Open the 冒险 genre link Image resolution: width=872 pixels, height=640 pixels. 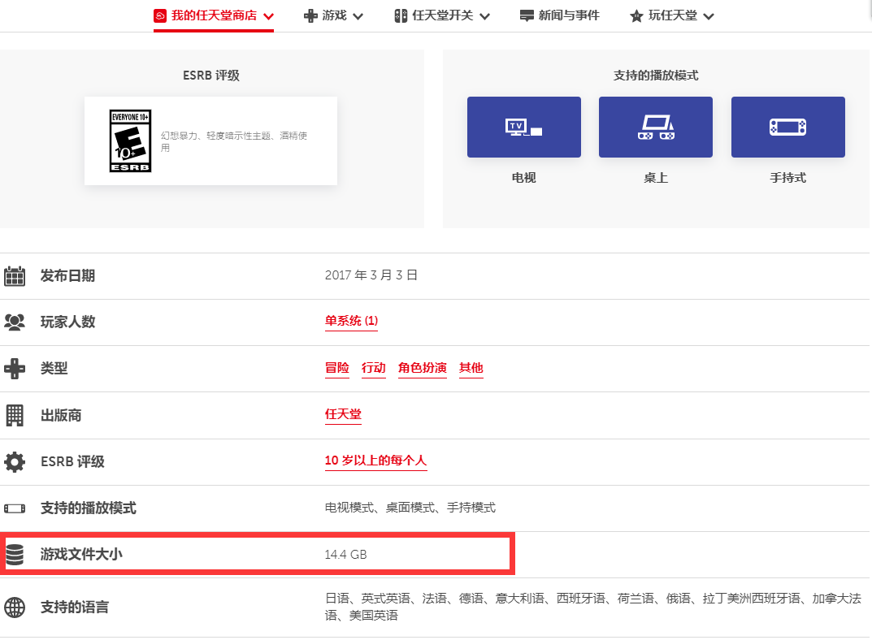pos(337,368)
